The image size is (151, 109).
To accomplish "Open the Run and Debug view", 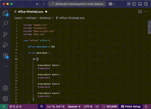I will pos(5,45).
